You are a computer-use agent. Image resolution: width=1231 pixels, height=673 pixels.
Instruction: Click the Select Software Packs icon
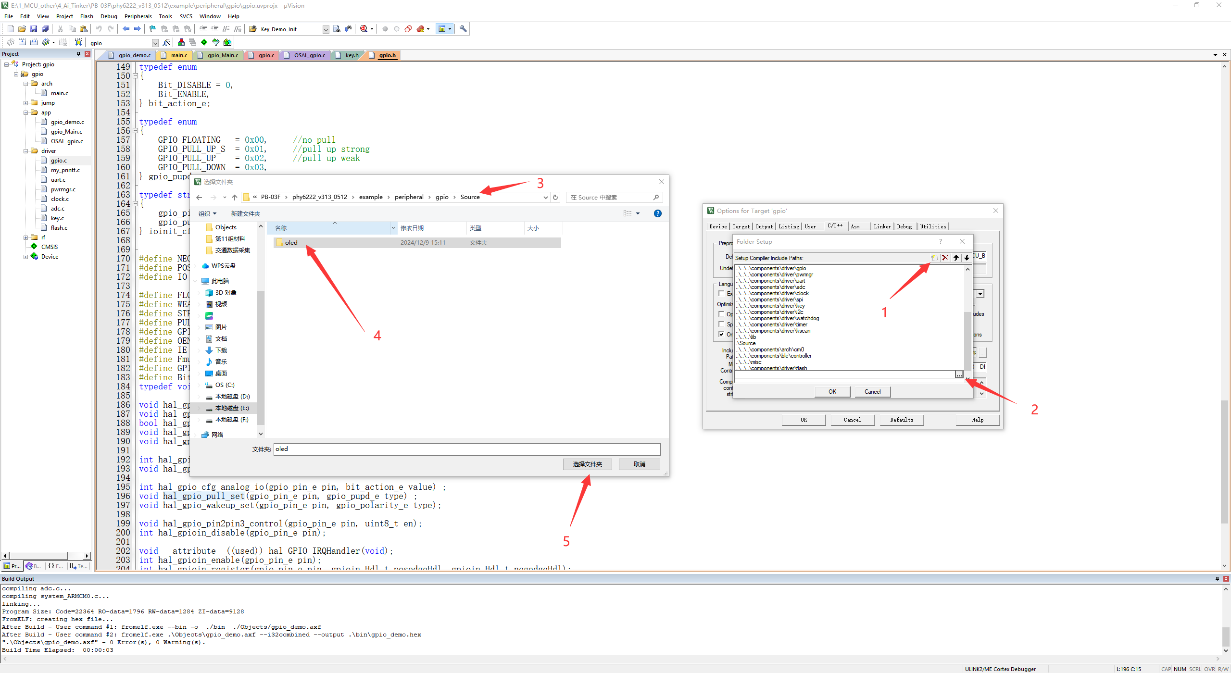pyautogui.click(x=216, y=42)
